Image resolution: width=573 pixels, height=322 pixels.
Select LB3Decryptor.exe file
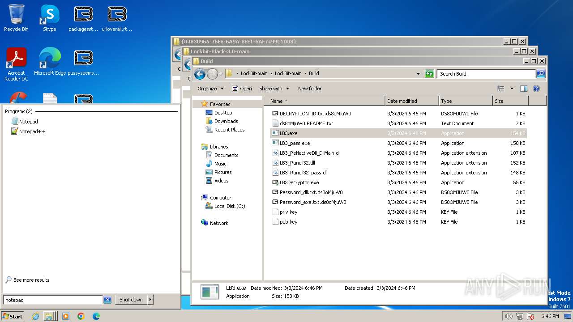pos(299,182)
